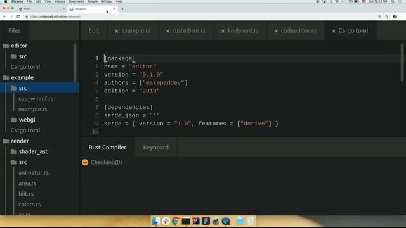Image resolution: width=406 pixels, height=228 pixels.
Task: Close the Cargo.toml editor tab
Action: (334, 31)
